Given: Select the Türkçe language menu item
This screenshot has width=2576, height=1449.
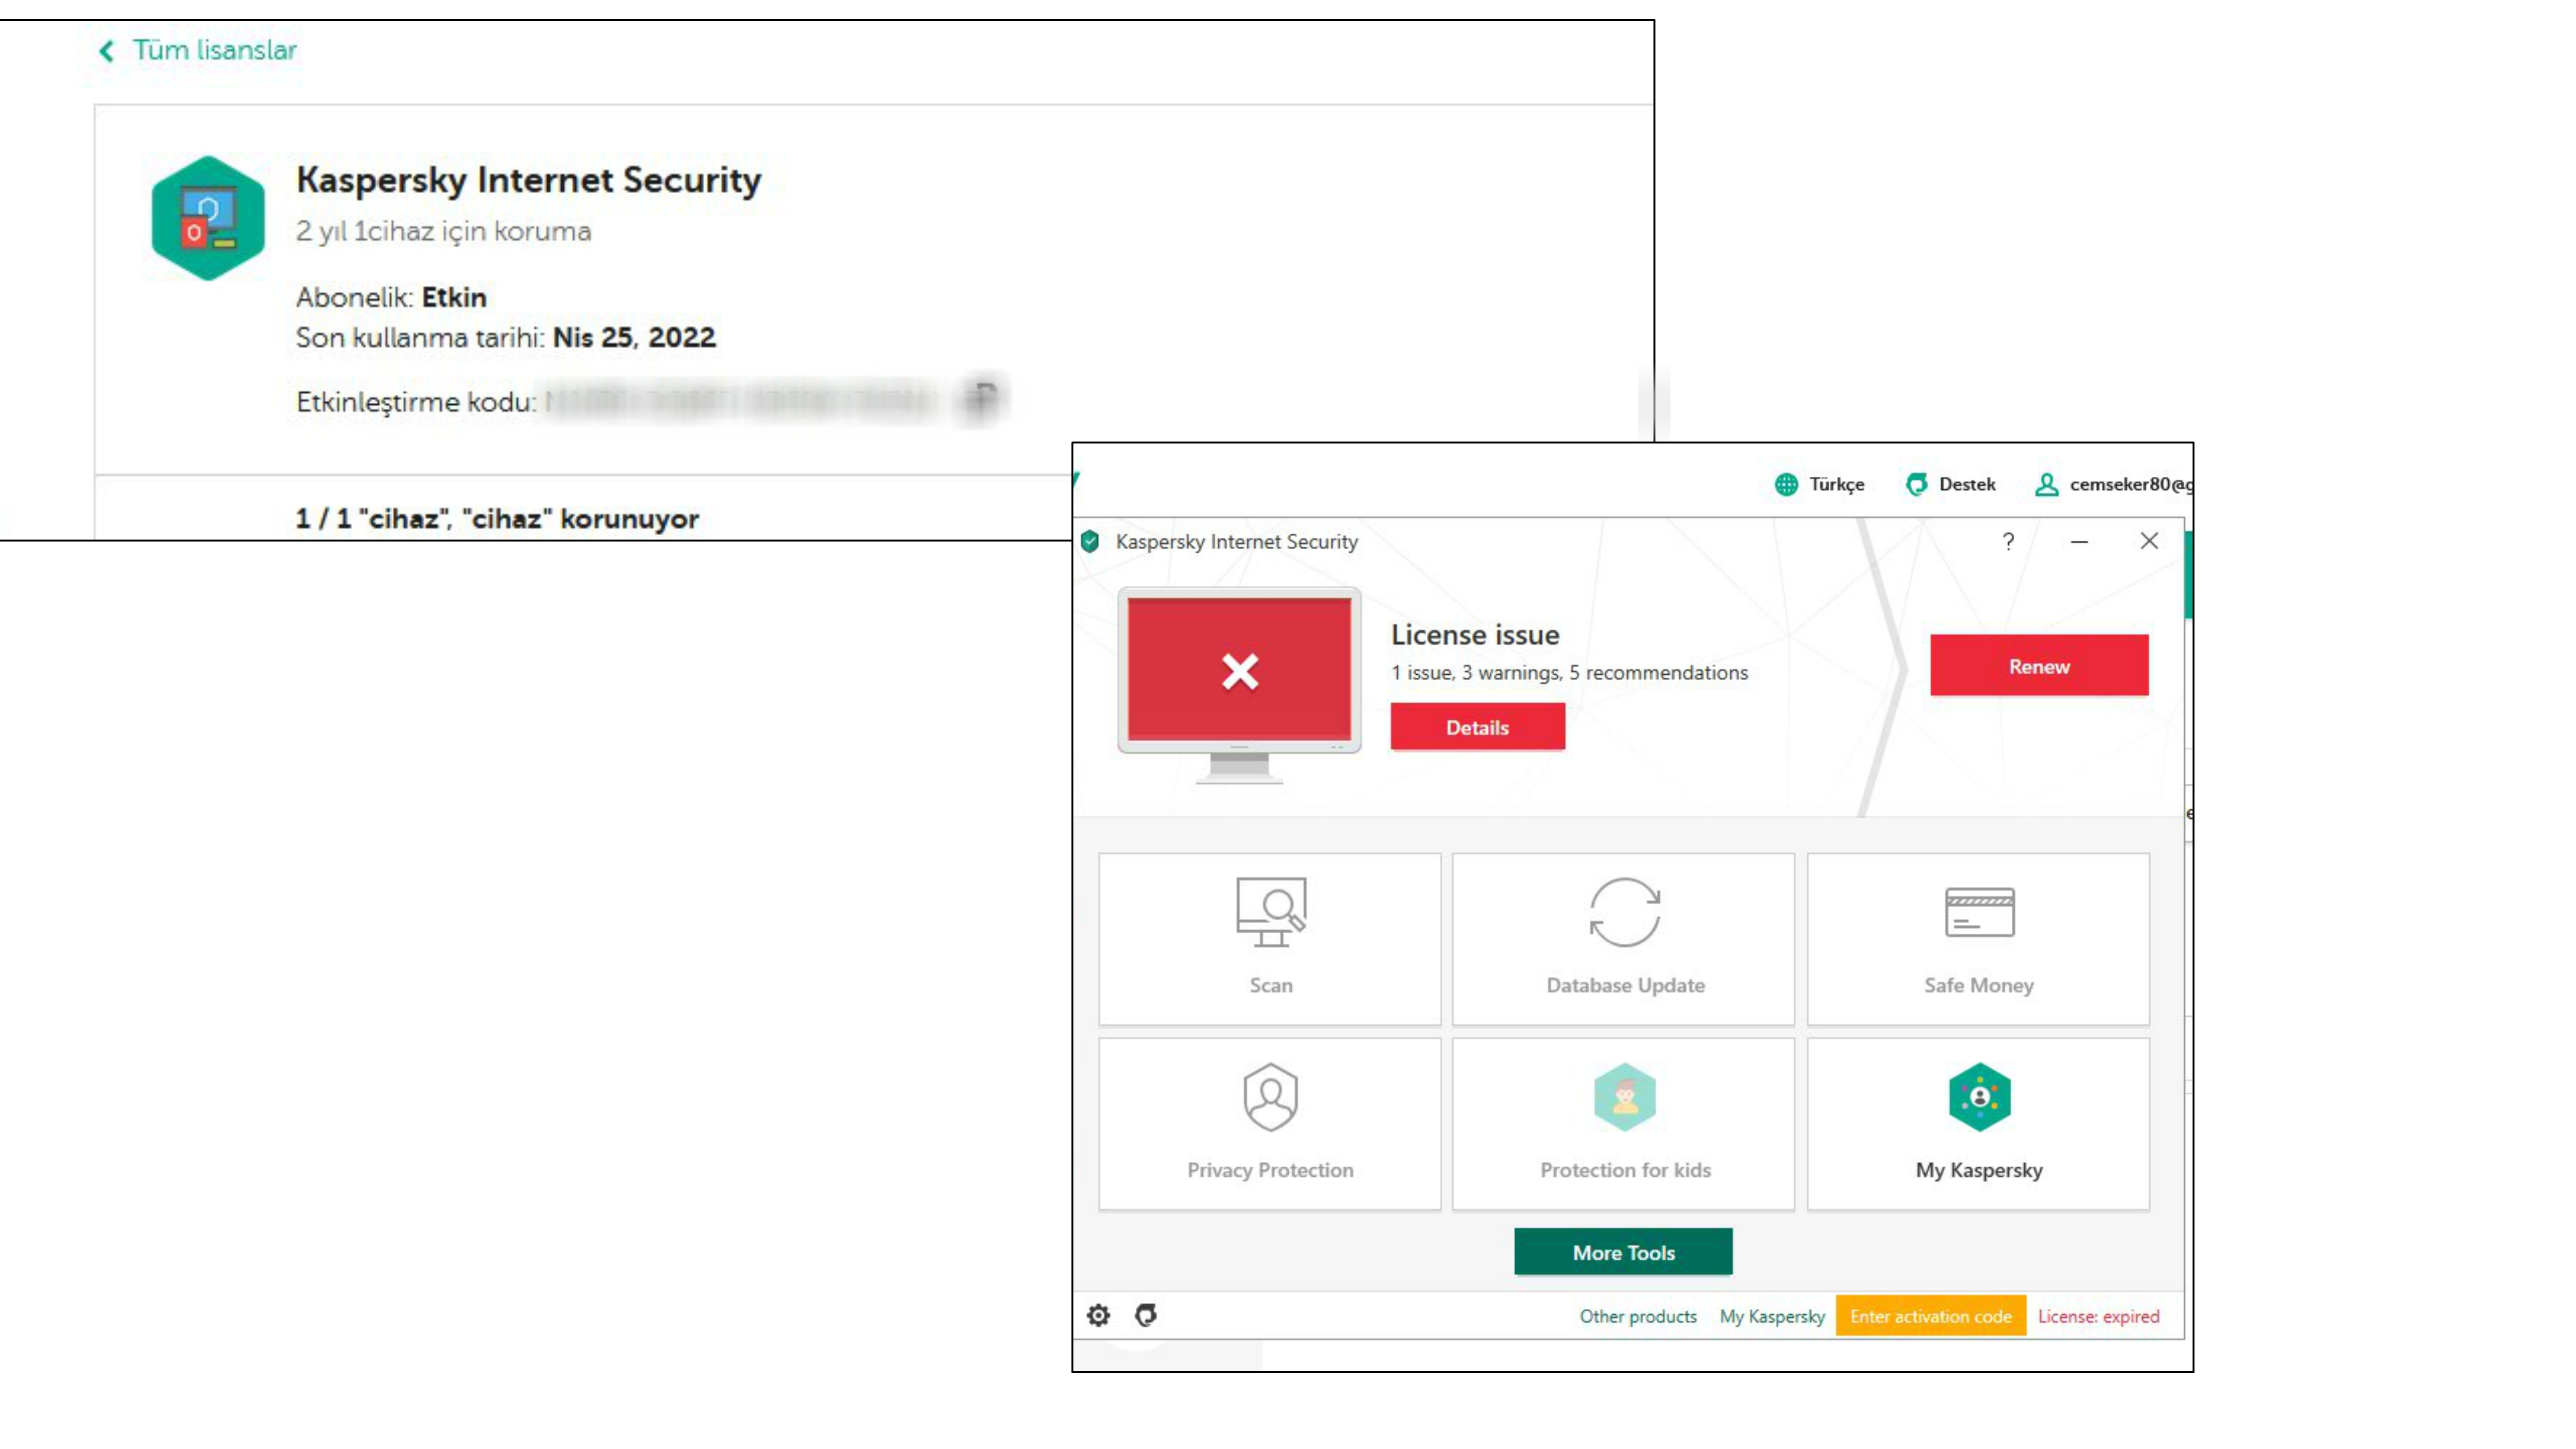Looking at the screenshot, I should click(1836, 484).
